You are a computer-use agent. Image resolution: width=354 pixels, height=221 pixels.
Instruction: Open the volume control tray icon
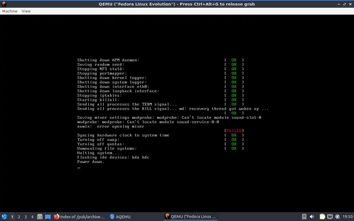point(312,217)
